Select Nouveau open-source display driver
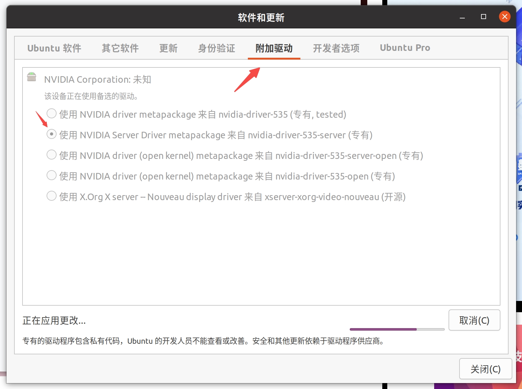 click(52, 196)
